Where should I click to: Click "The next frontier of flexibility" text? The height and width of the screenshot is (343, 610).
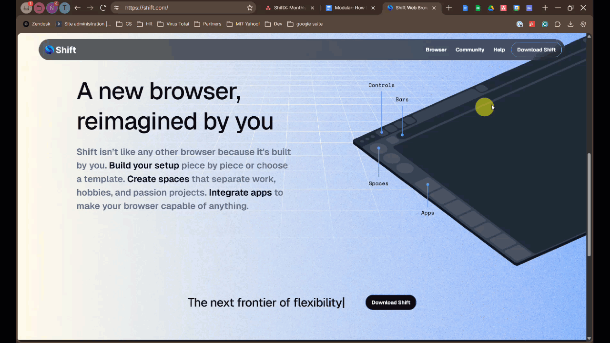(x=265, y=303)
